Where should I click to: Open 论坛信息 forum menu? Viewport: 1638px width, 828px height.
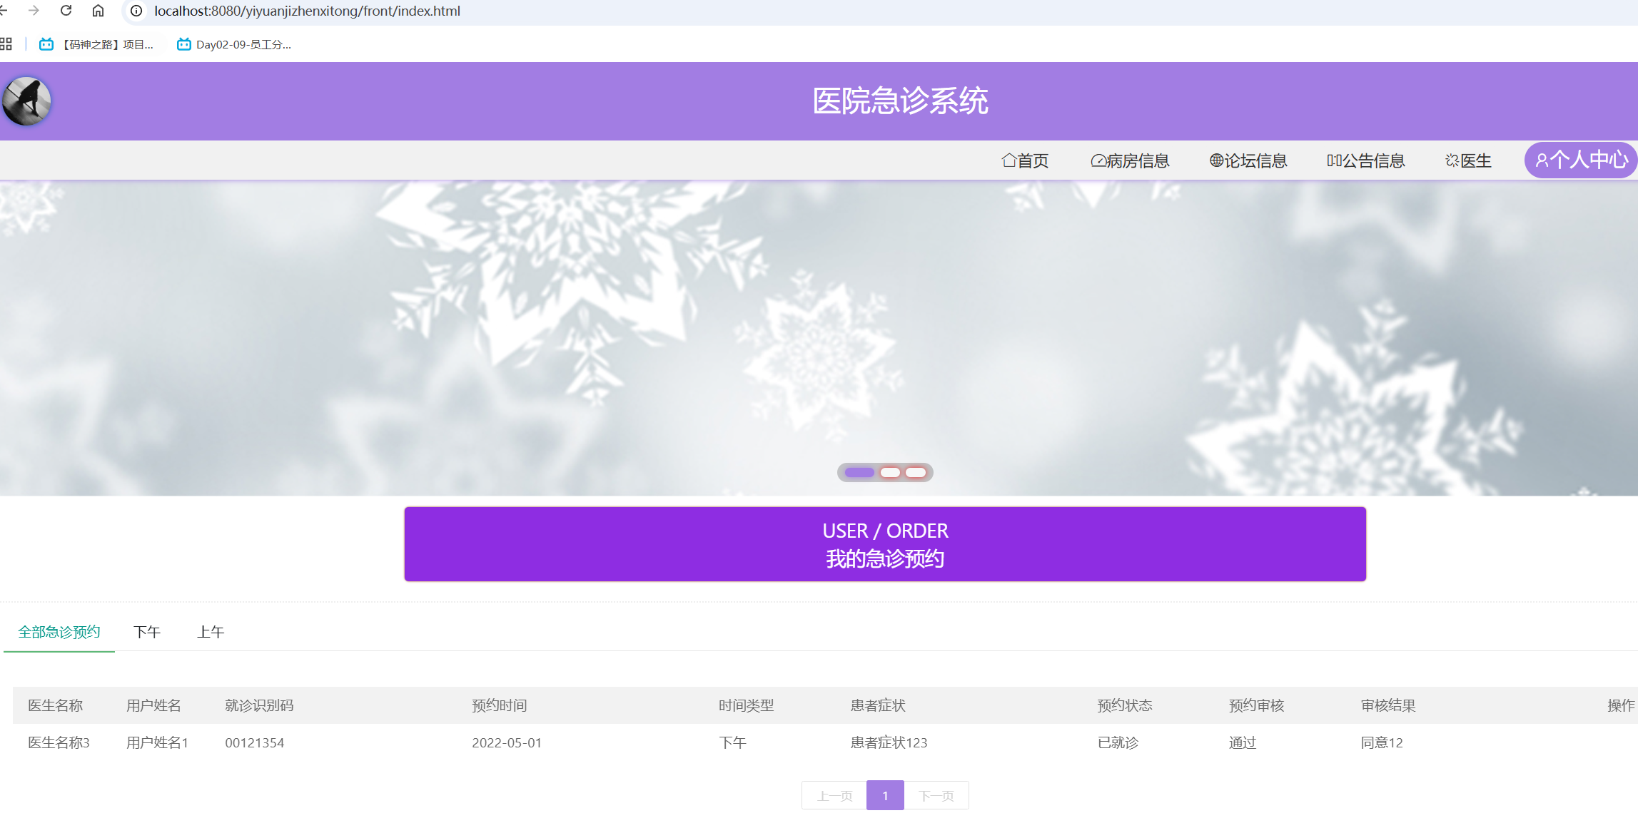(x=1248, y=160)
